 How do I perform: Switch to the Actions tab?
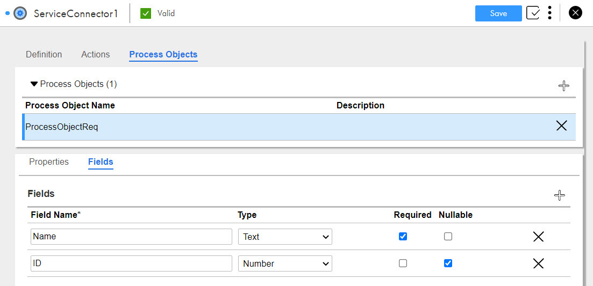coord(95,54)
